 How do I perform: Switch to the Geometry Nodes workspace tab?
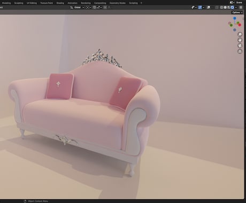[118, 3]
